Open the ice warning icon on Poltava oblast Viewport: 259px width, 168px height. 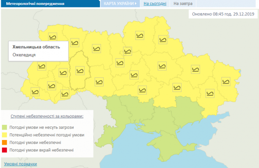pos(162,66)
